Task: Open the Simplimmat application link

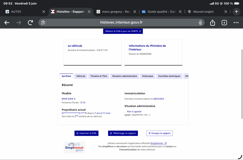Action: 158,143
